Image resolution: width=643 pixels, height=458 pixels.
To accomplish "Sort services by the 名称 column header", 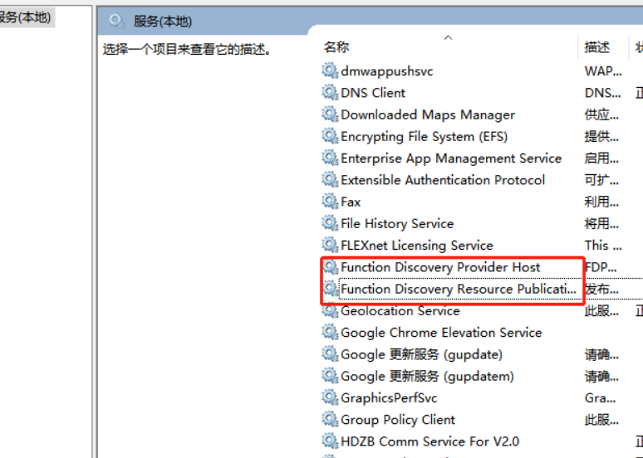I will point(336,47).
